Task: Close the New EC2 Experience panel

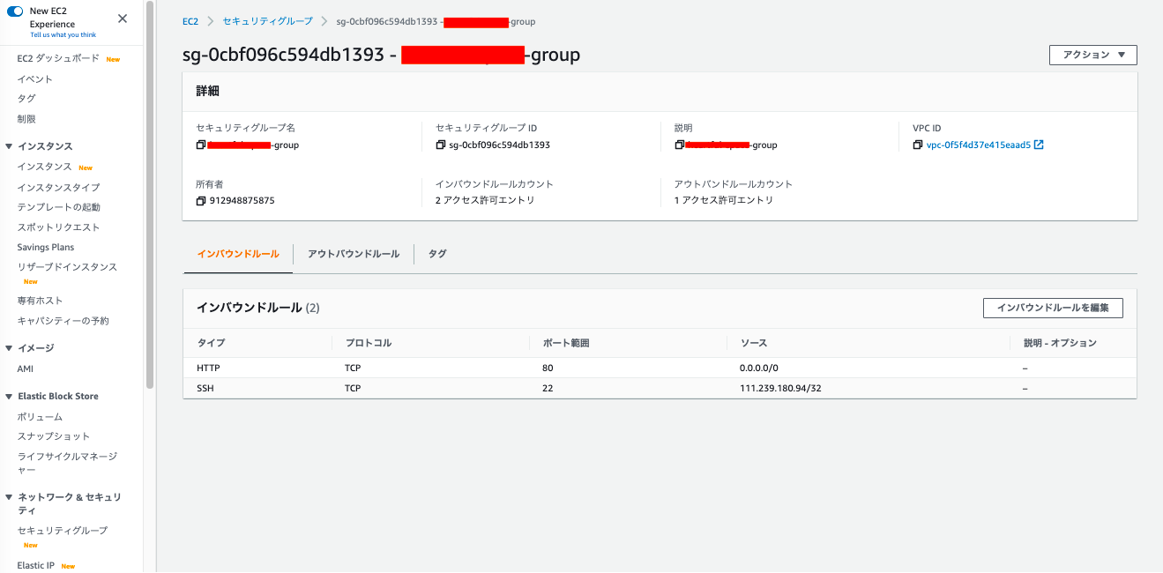Action: (123, 19)
